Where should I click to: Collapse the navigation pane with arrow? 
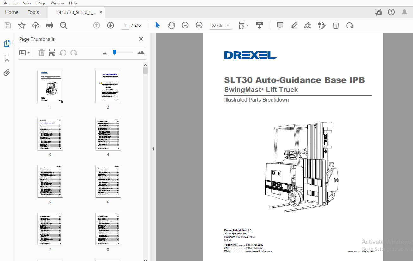tap(153, 149)
